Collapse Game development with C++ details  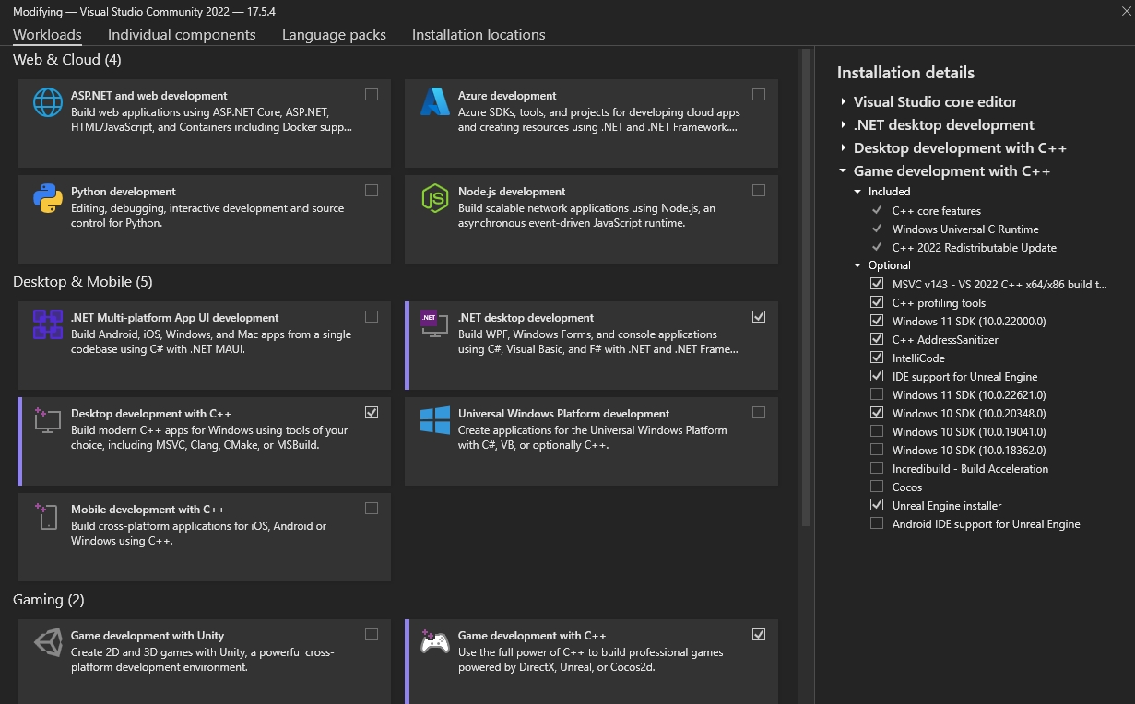843,170
